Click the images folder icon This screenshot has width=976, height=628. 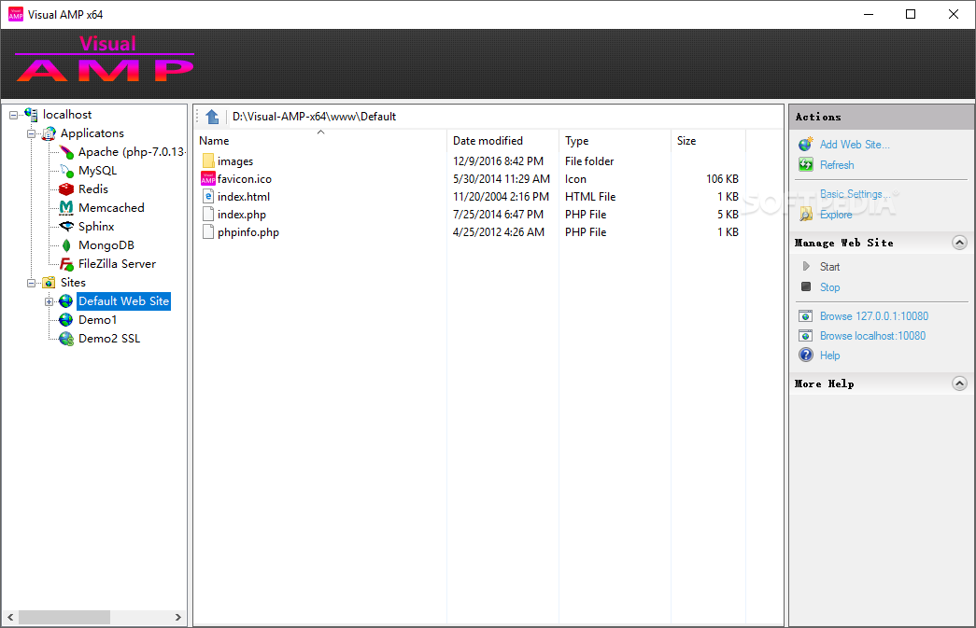tap(208, 161)
